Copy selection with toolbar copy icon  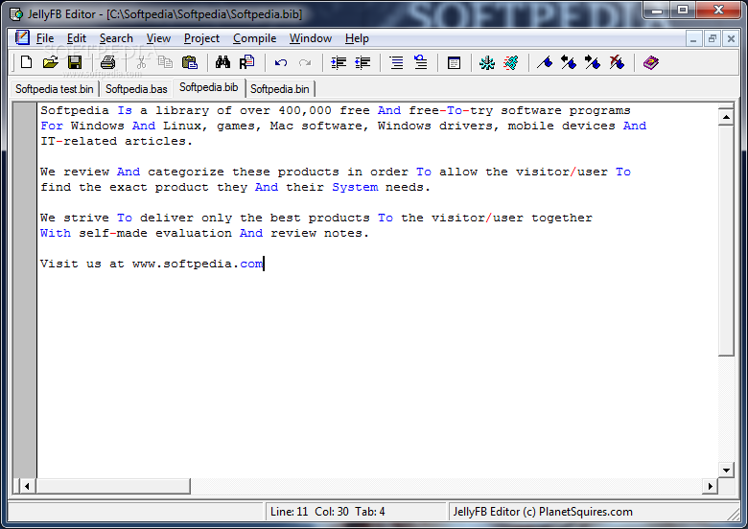click(x=165, y=62)
